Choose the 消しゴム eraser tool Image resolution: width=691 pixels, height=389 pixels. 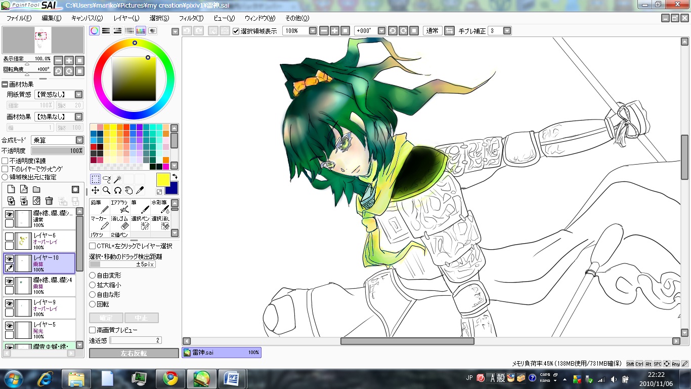click(x=119, y=222)
